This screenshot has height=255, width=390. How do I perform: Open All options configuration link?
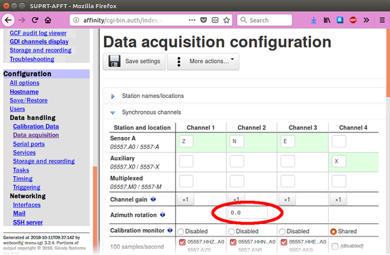24,83
